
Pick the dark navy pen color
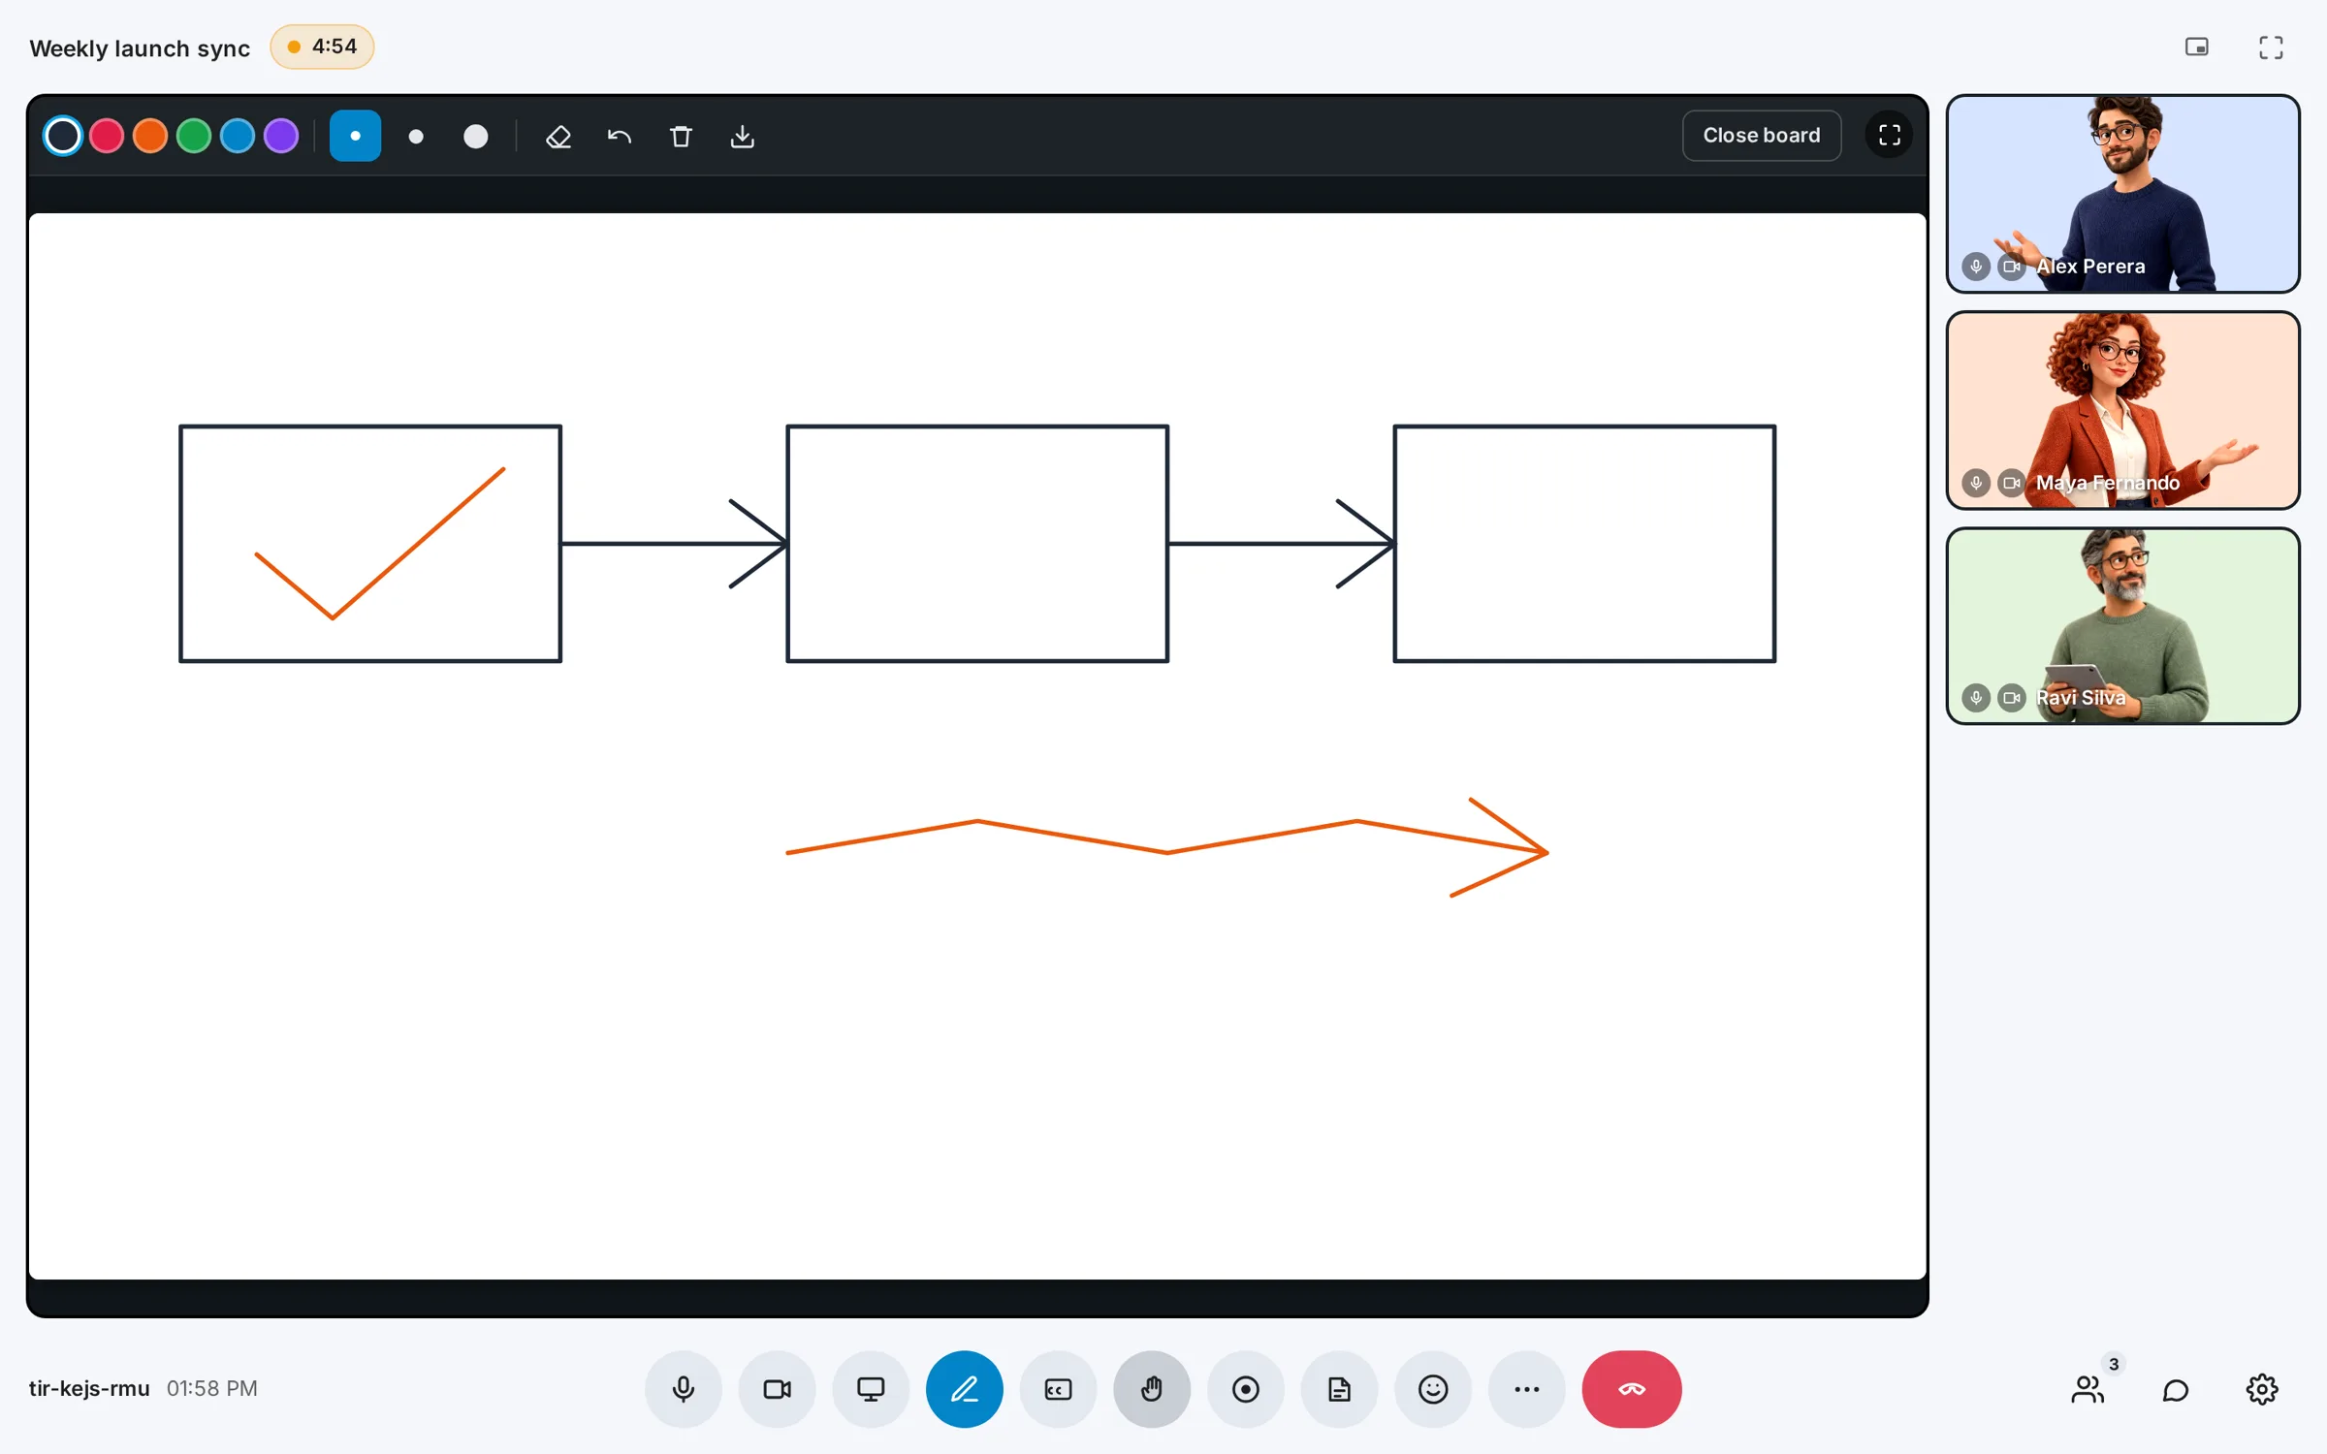(x=63, y=136)
